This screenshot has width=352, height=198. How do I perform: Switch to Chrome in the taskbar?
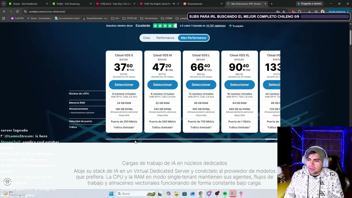201,194
